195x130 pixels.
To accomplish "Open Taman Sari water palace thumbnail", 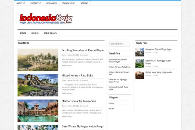I will 38,111.
